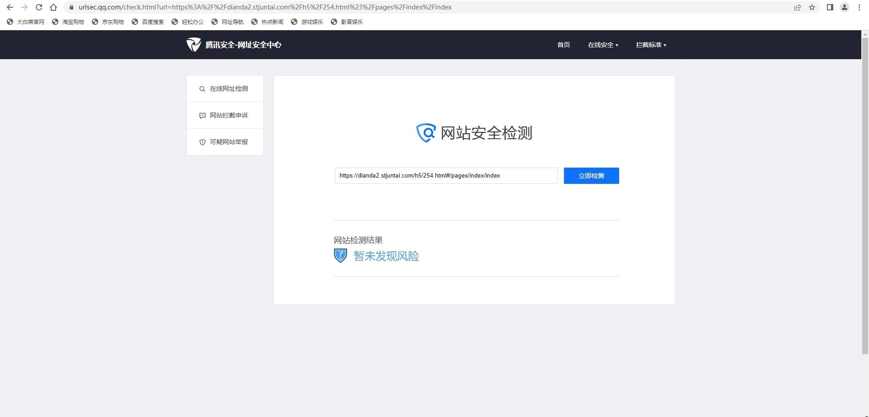Go back to the previous page
Screen dimensions: 869x417
(x=10, y=7)
